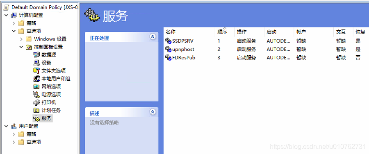Click the 计算机配置 computer icon
This screenshot has width=369, height=154.
(x=14, y=15)
